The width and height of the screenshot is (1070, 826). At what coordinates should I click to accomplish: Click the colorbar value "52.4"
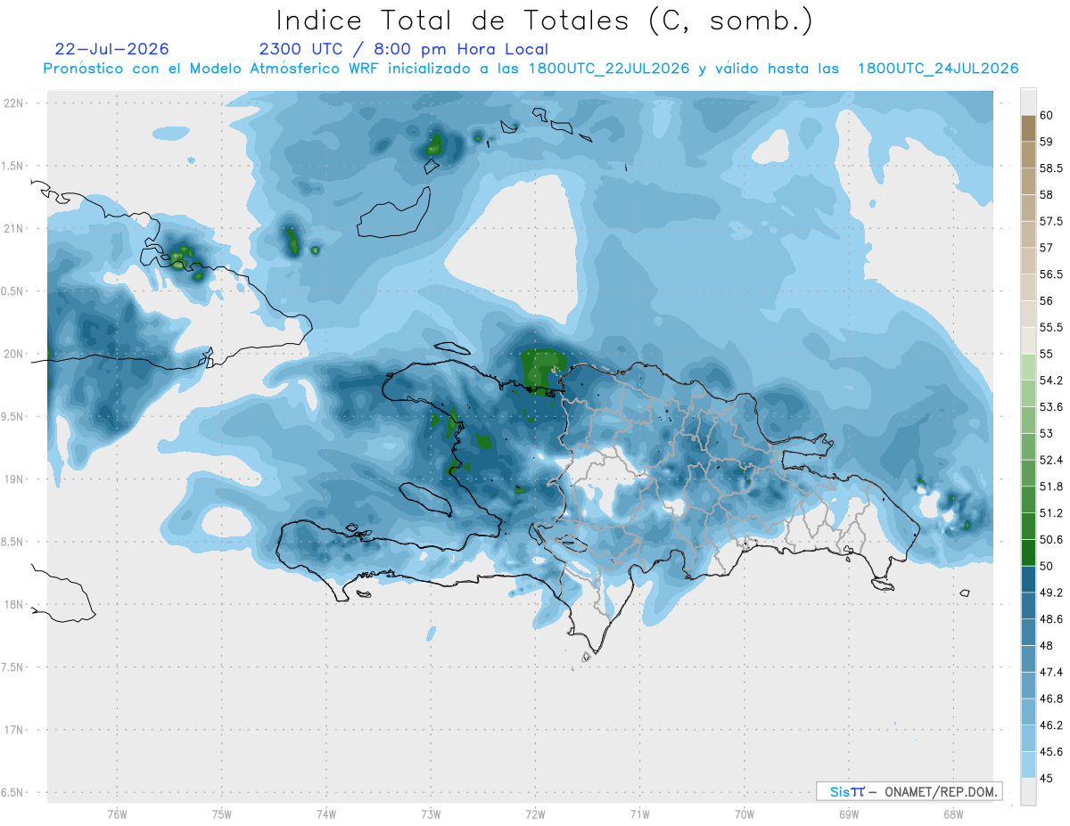click(1051, 460)
